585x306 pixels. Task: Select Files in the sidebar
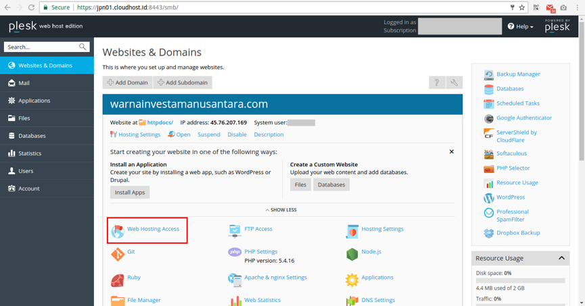coord(47,118)
